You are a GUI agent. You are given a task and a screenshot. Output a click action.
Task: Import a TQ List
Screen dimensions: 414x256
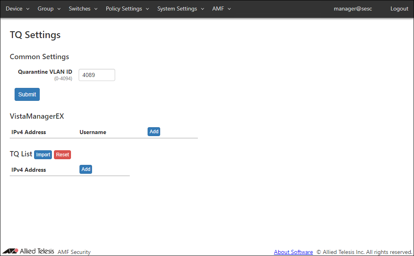tap(43, 155)
